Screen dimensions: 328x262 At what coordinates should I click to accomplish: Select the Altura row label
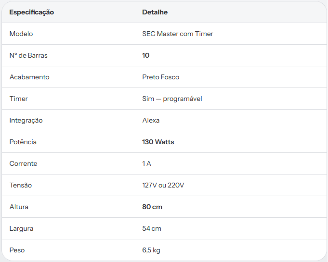[19, 207]
